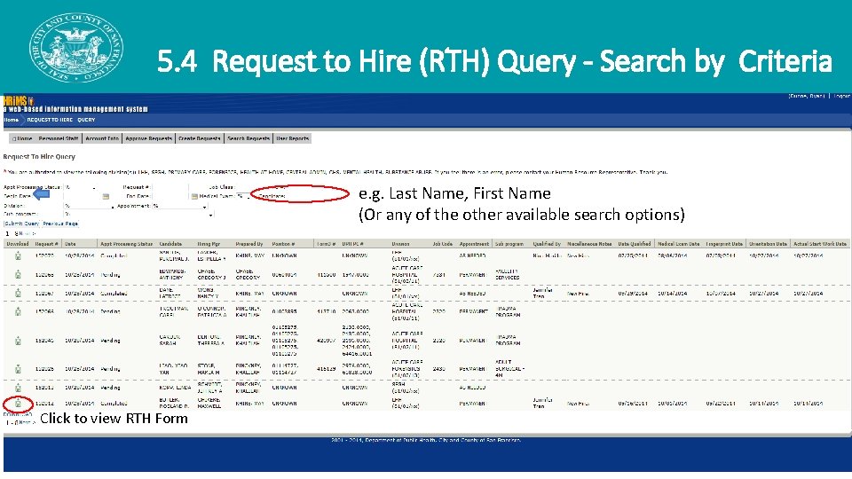Click the Orientation Date column header
The width and height of the screenshot is (852, 479).
coord(768,244)
